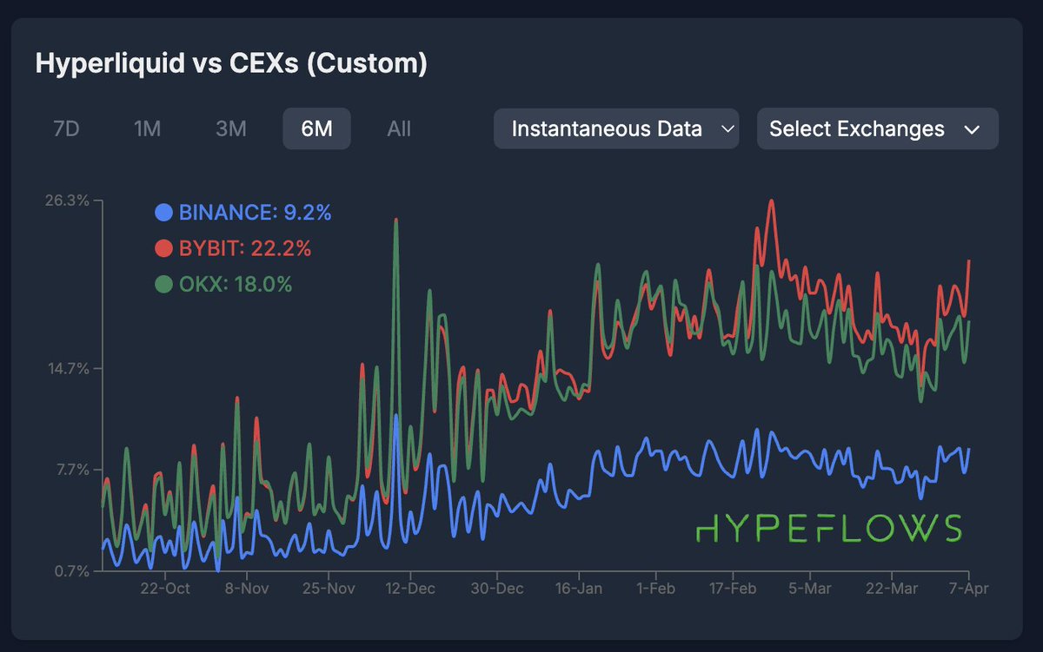Click the BYBIT: 22.2% legend label
Viewport: 1043px width, 652px height.
245,248
